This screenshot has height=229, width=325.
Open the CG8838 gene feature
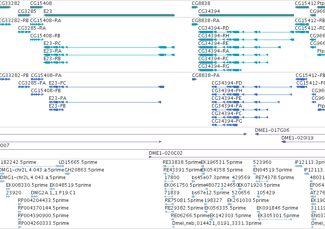pos(195,7)
